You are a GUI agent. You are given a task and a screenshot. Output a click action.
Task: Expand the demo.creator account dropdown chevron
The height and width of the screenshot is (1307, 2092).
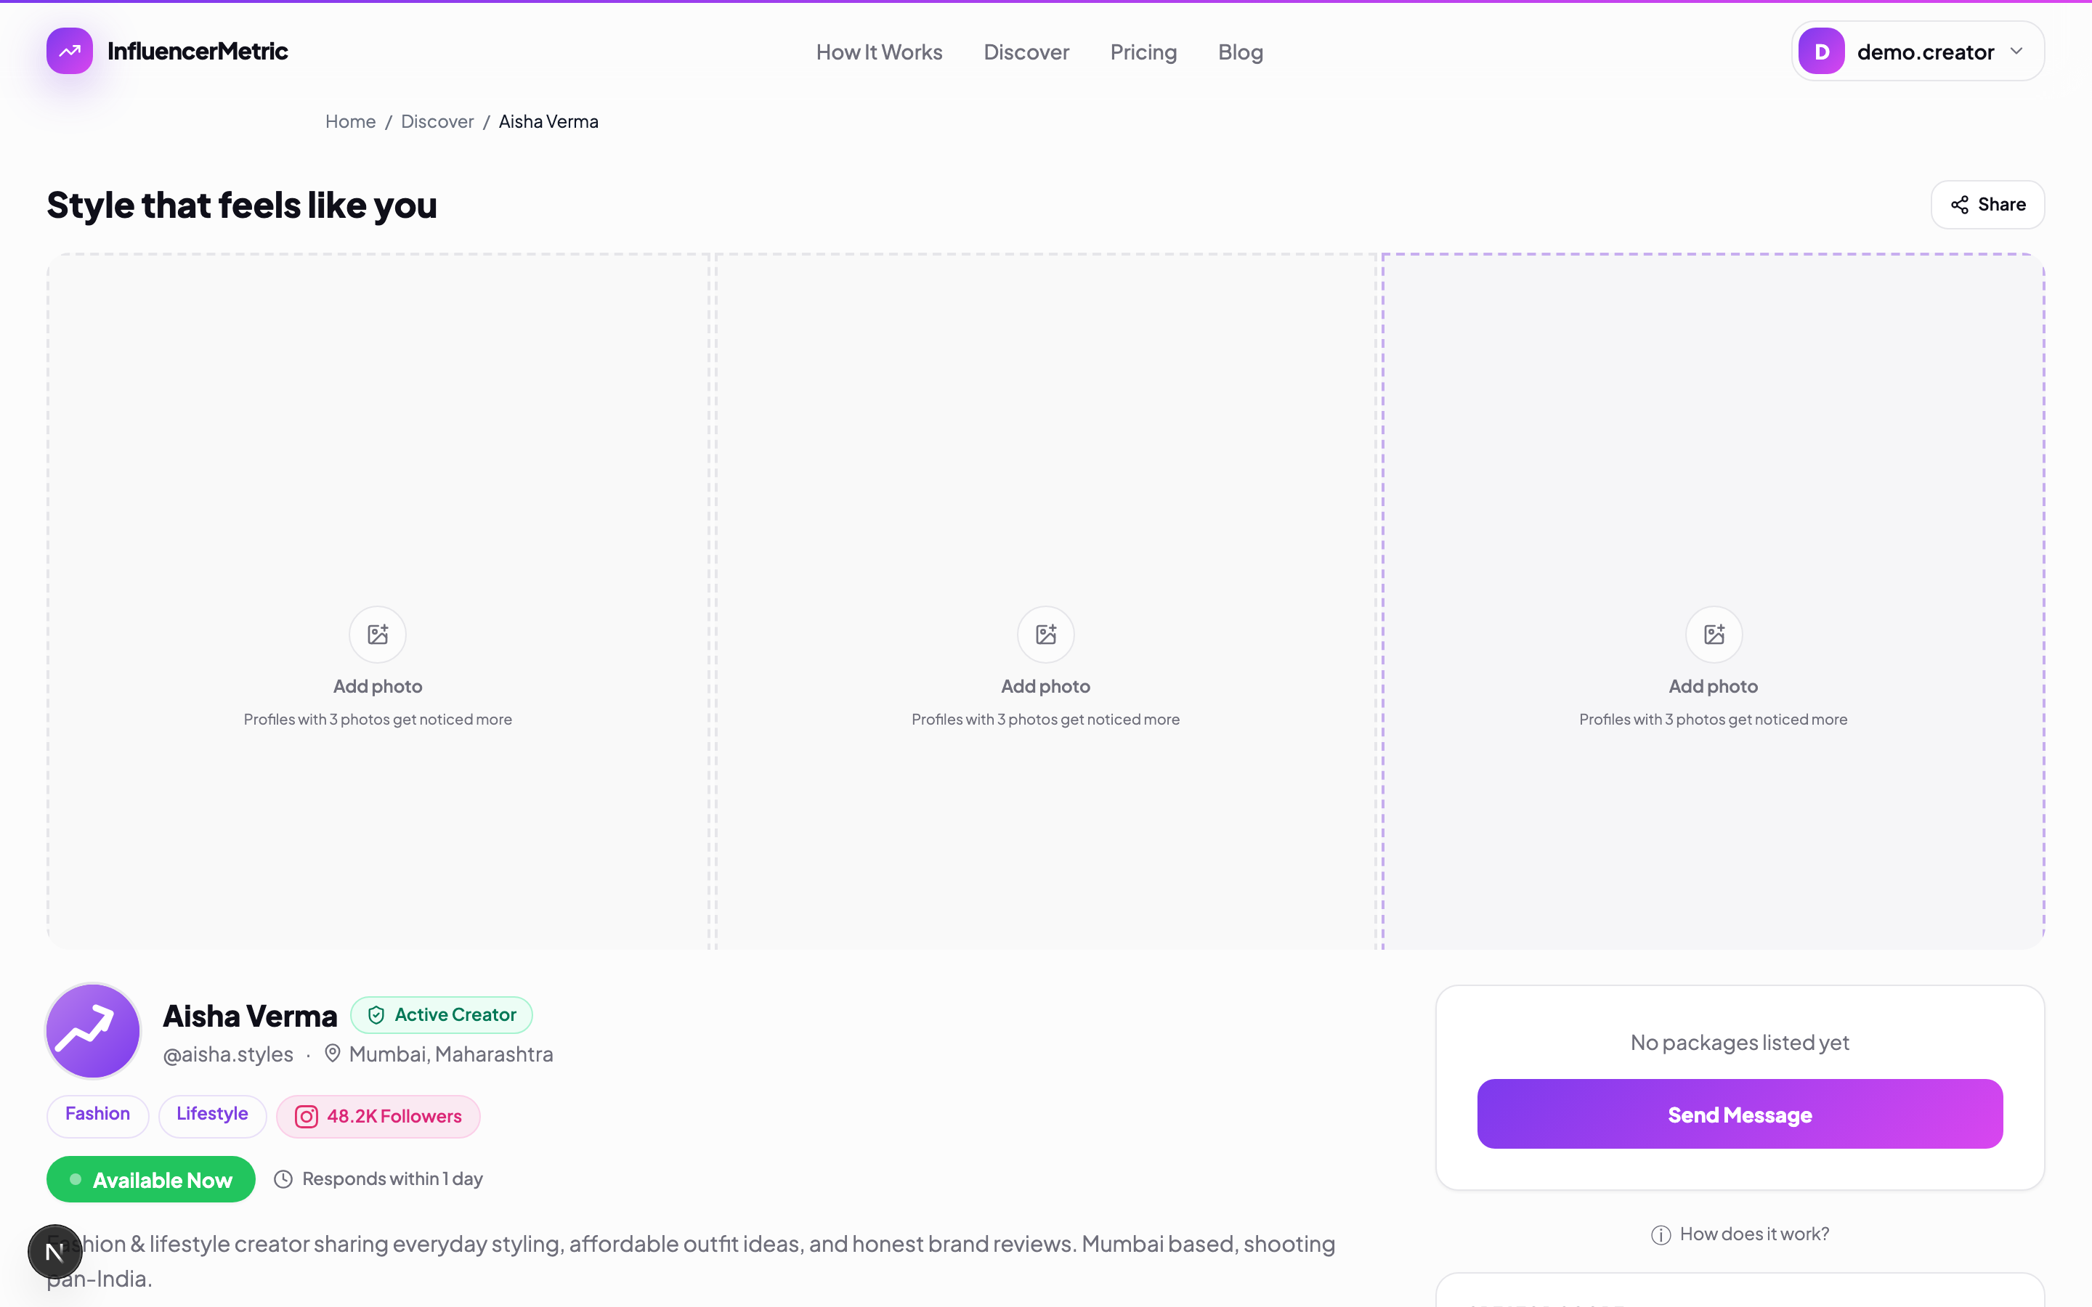coord(2016,51)
